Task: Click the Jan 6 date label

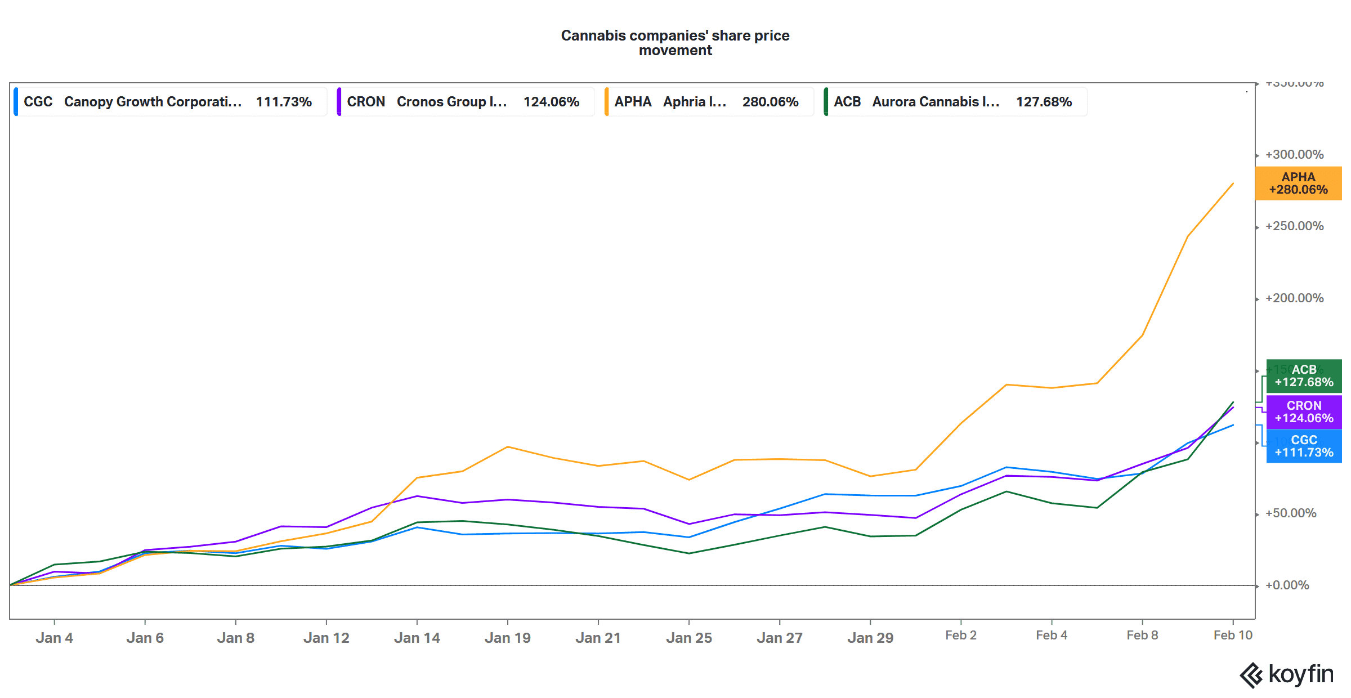Action: [x=145, y=638]
